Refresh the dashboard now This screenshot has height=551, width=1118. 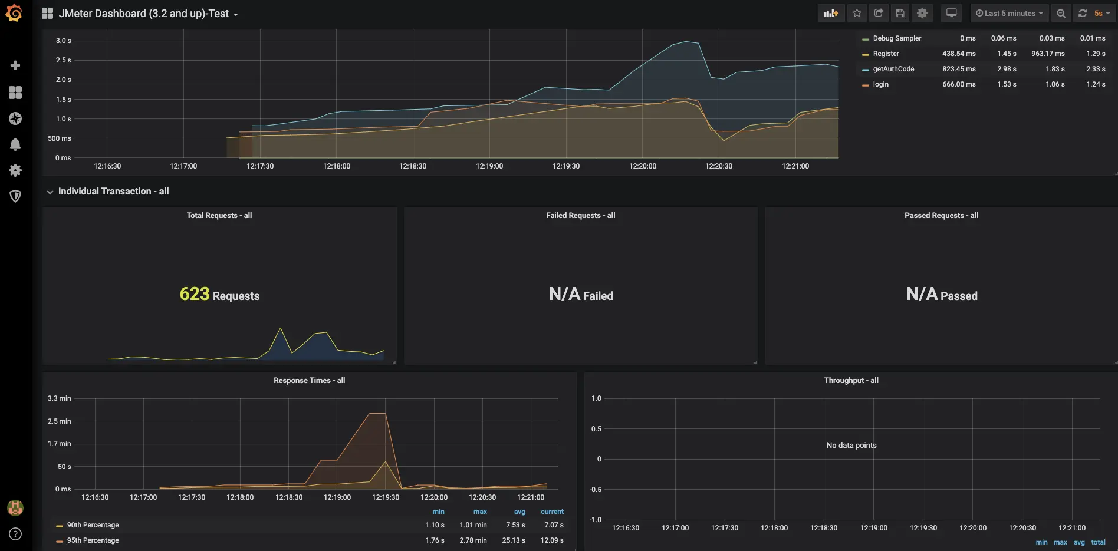[1083, 13]
